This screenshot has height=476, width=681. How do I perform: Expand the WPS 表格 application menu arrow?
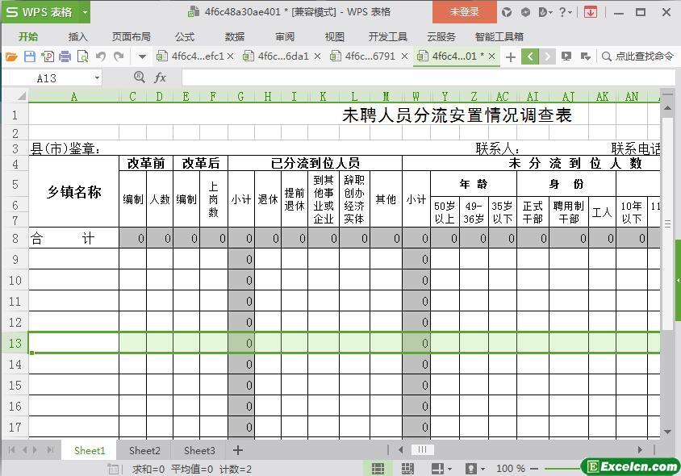coord(85,12)
